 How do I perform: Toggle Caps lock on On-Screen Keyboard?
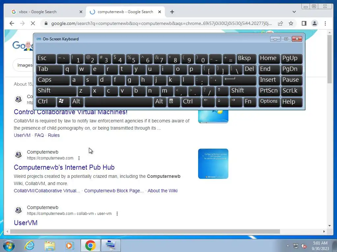pos(53,81)
